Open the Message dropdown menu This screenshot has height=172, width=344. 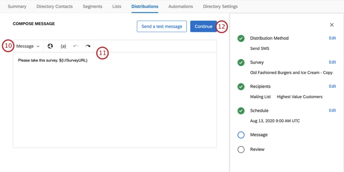tap(28, 46)
